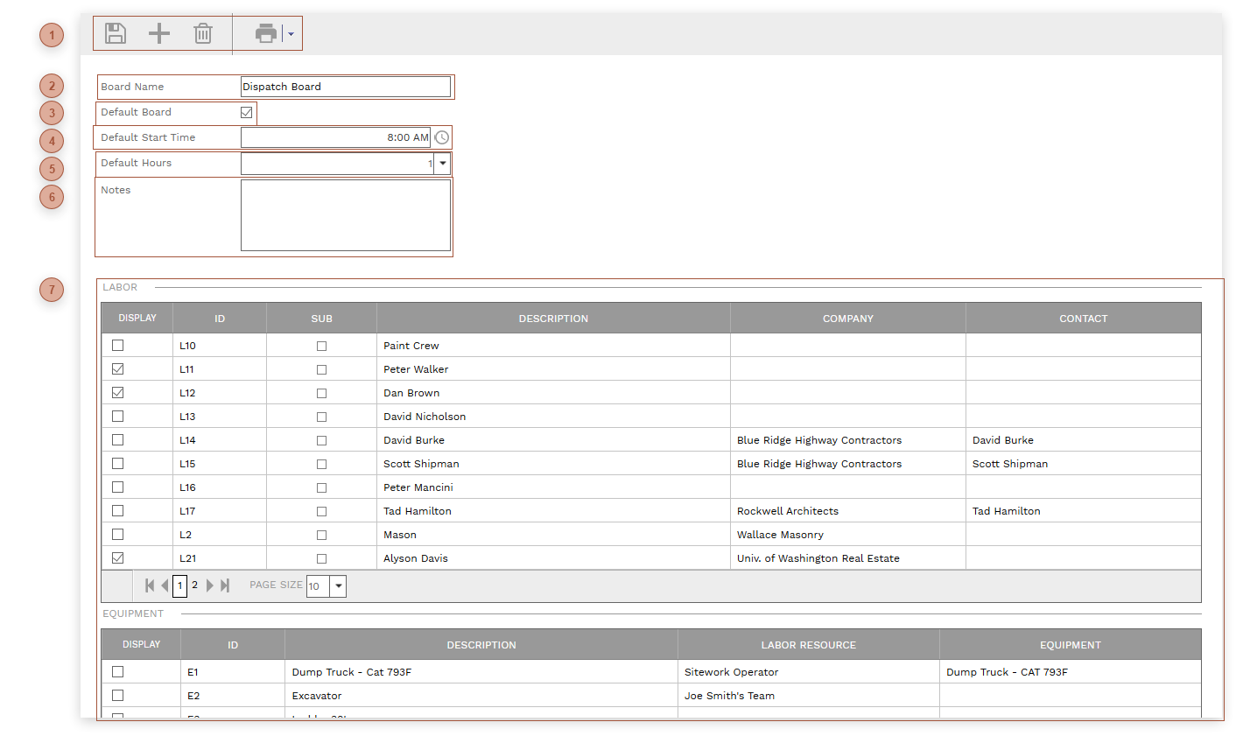Jump to first page of Labor list
1243x743 pixels.
click(149, 585)
